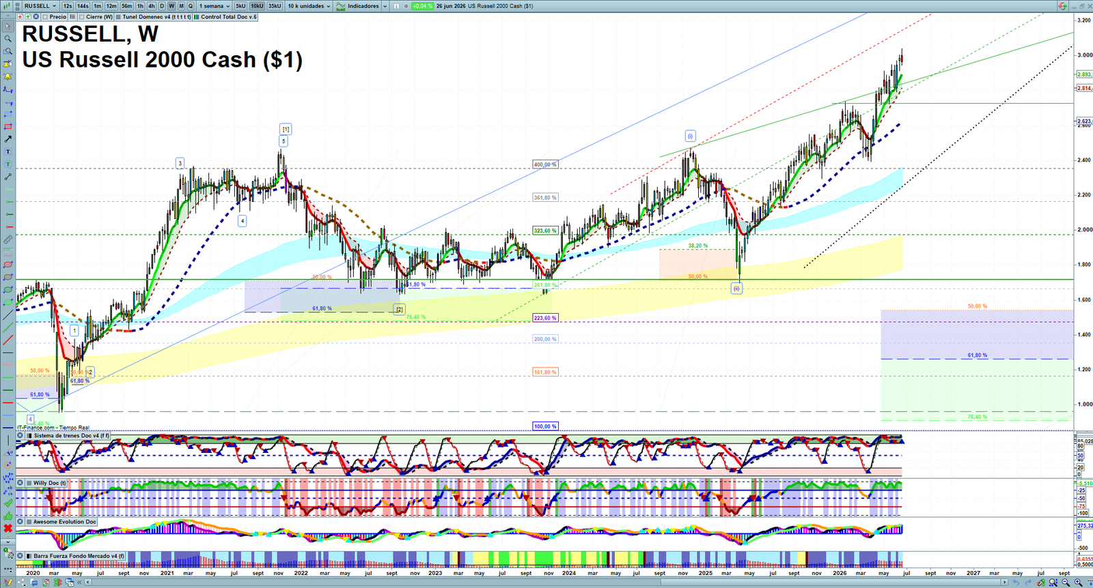This screenshot has width=1093, height=588.
Task: Close the Sistema de trenes Doc panel
Action: (20, 435)
